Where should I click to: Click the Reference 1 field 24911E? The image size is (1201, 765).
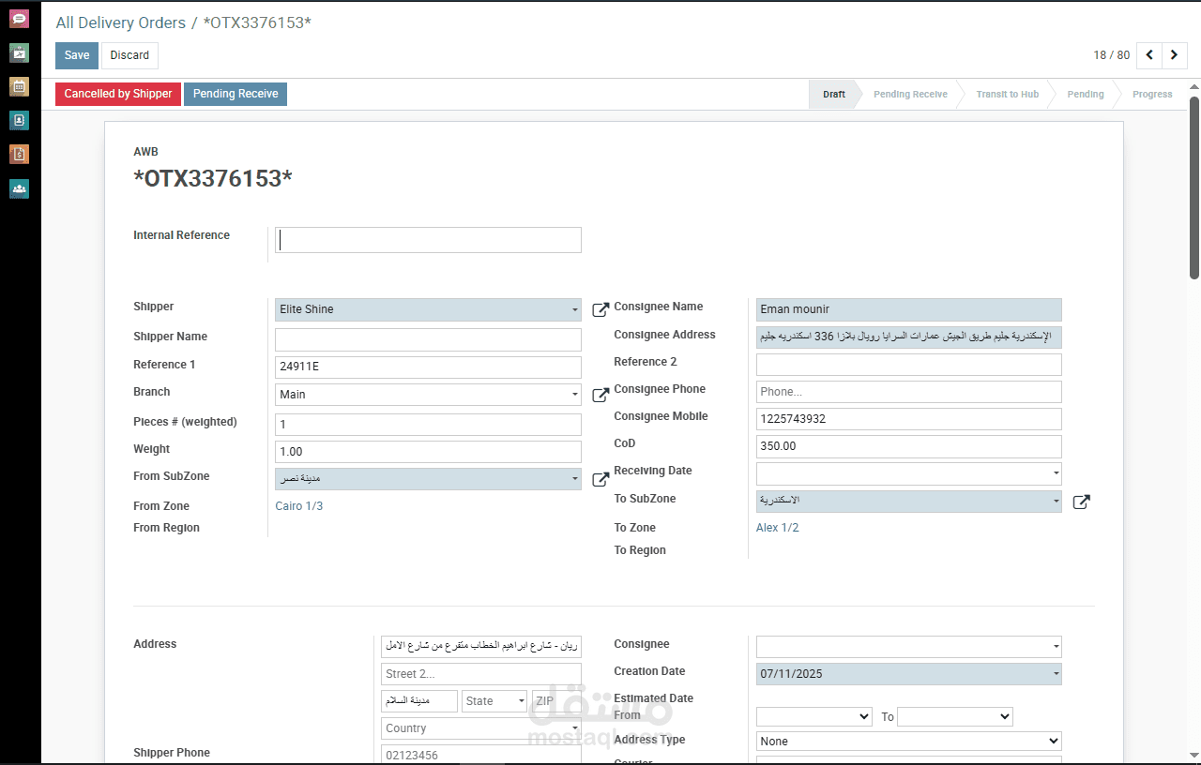point(428,367)
